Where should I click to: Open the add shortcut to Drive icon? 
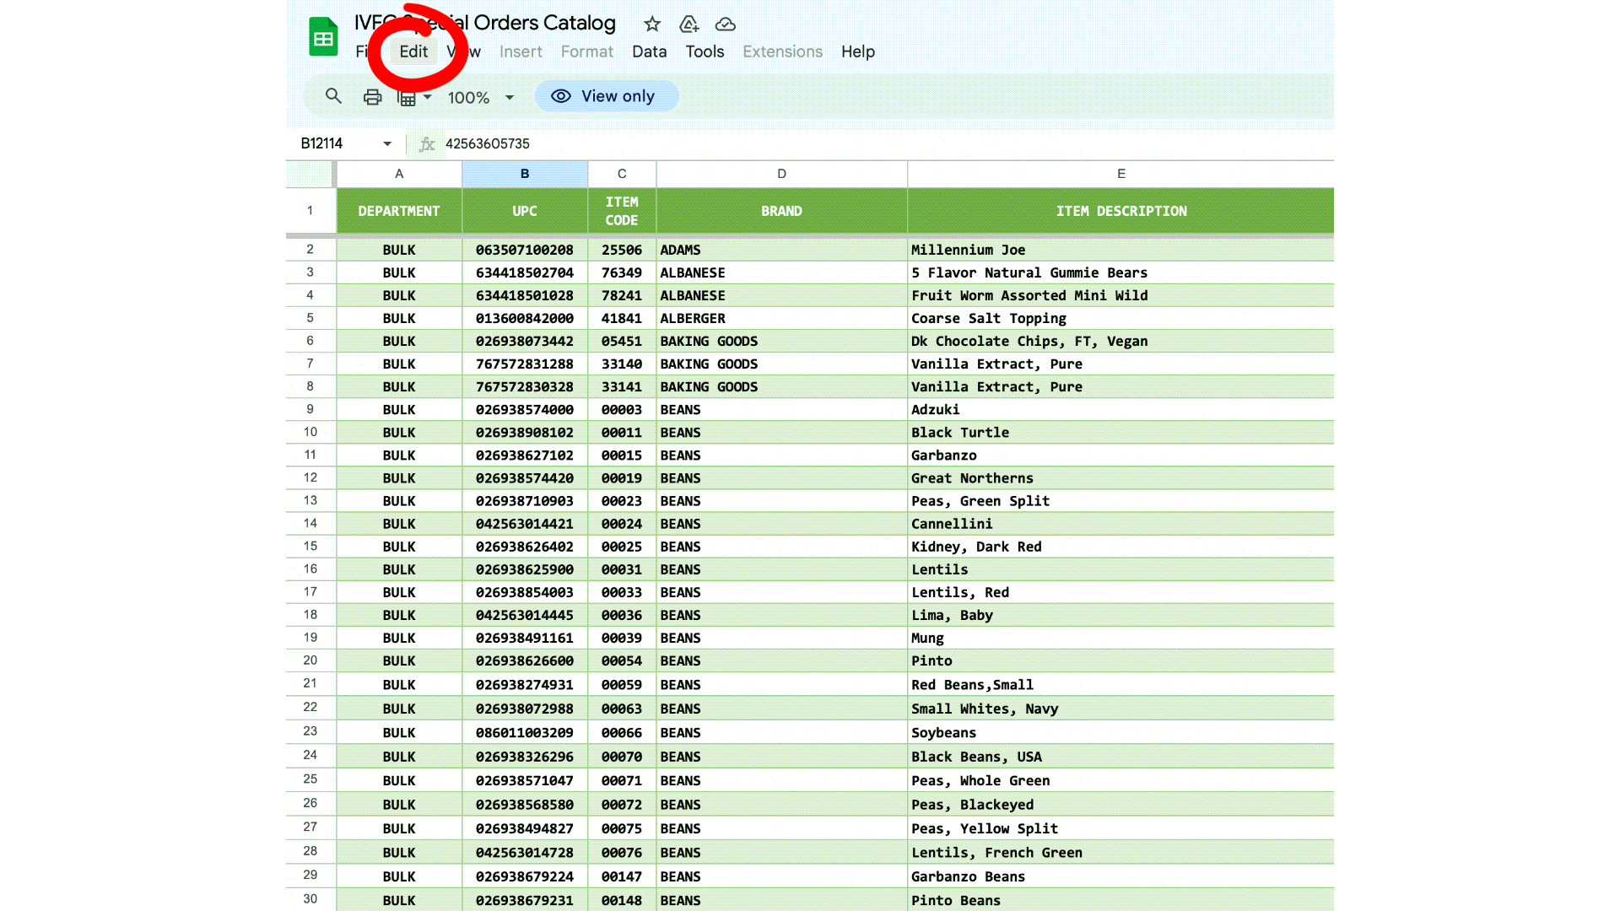tap(688, 24)
